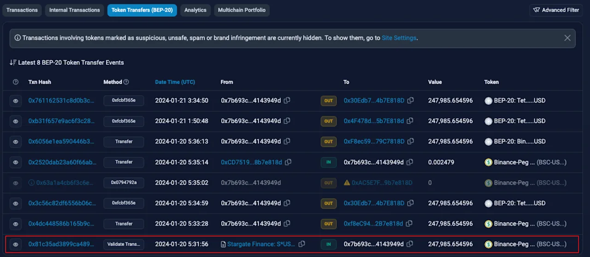Click warning icon beside 0xAC5E7F address
This screenshot has width=590, height=257.
(347, 183)
